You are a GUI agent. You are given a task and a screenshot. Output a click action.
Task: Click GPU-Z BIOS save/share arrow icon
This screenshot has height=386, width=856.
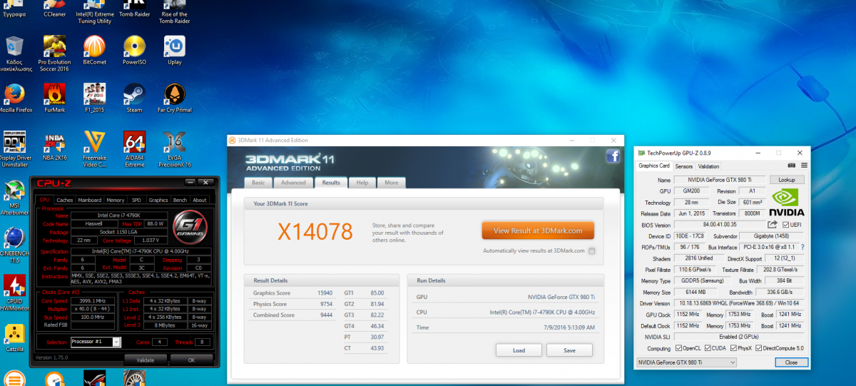(773, 225)
